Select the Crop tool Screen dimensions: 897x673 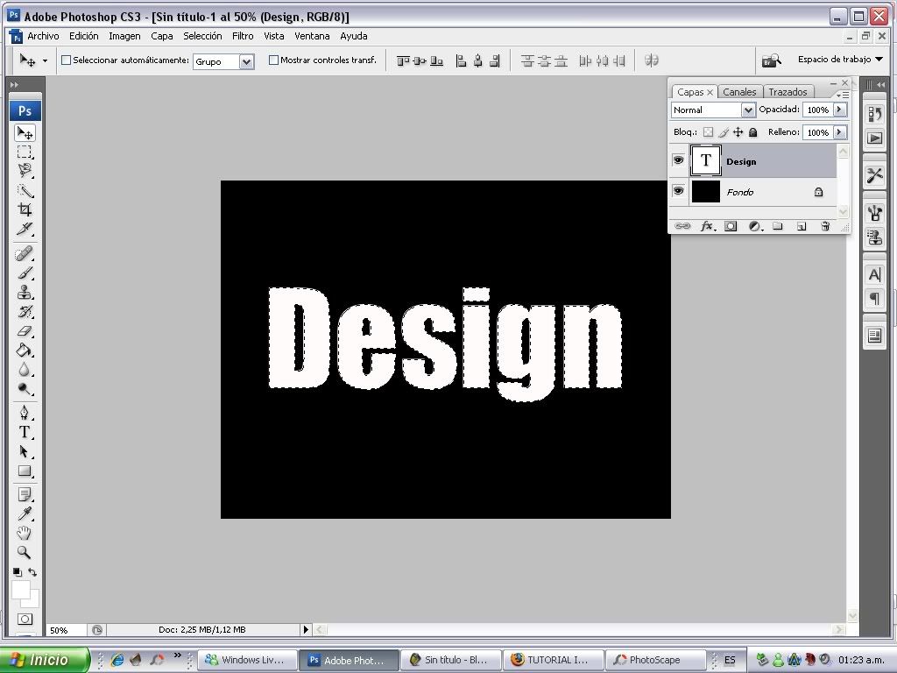(24, 209)
